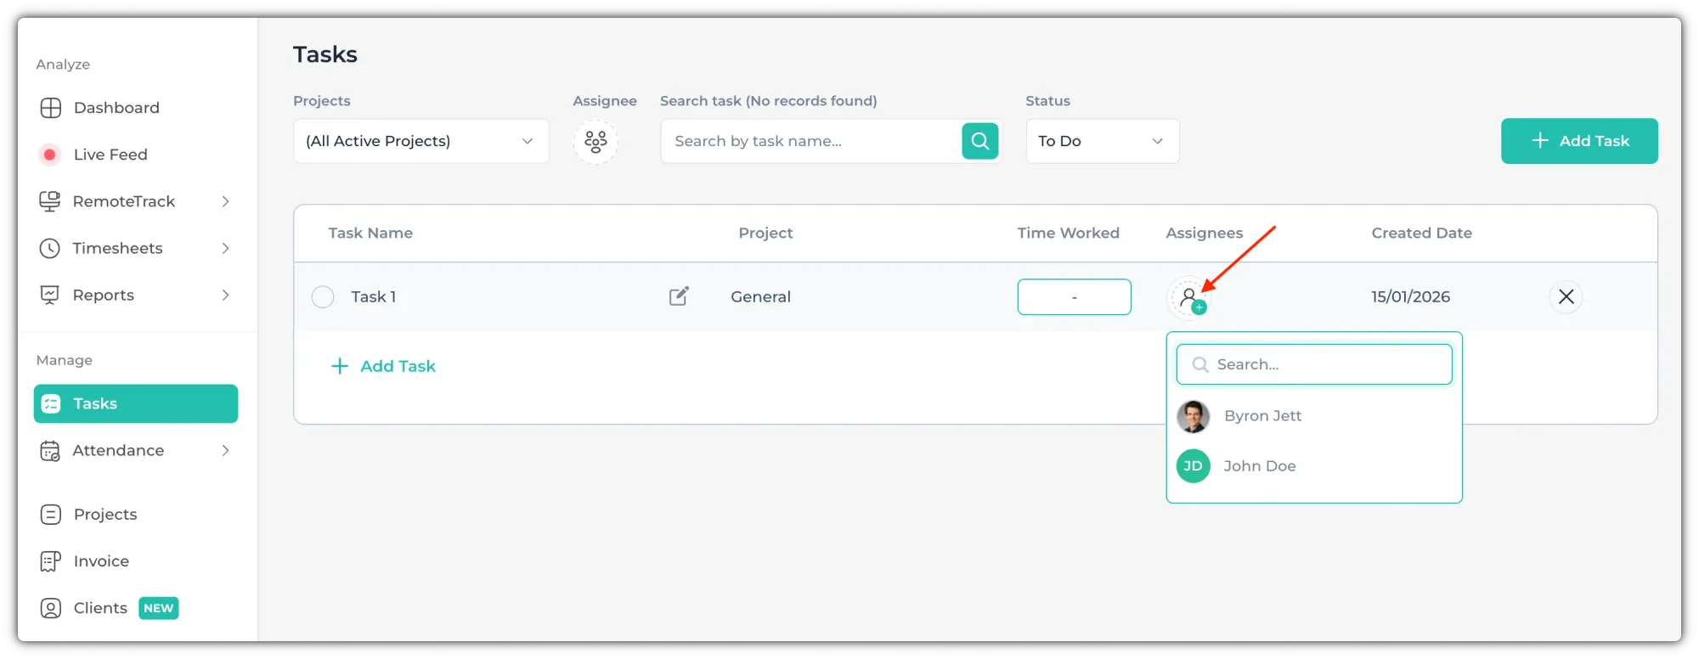Expand the RemoteTrack submenu chevron

coord(225,201)
